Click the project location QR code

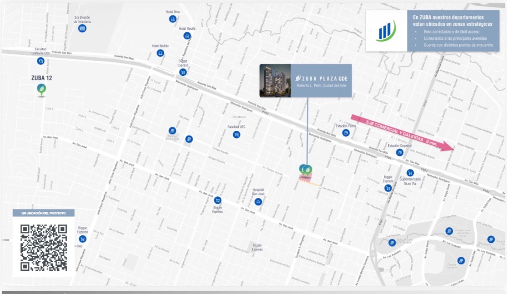tap(44, 248)
